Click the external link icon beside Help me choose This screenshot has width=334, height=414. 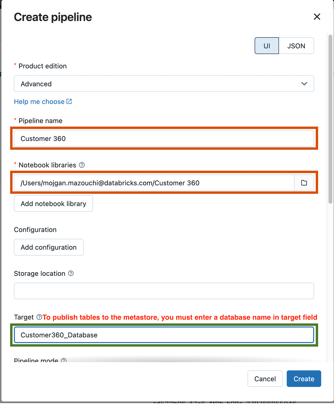tap(69, 101)
